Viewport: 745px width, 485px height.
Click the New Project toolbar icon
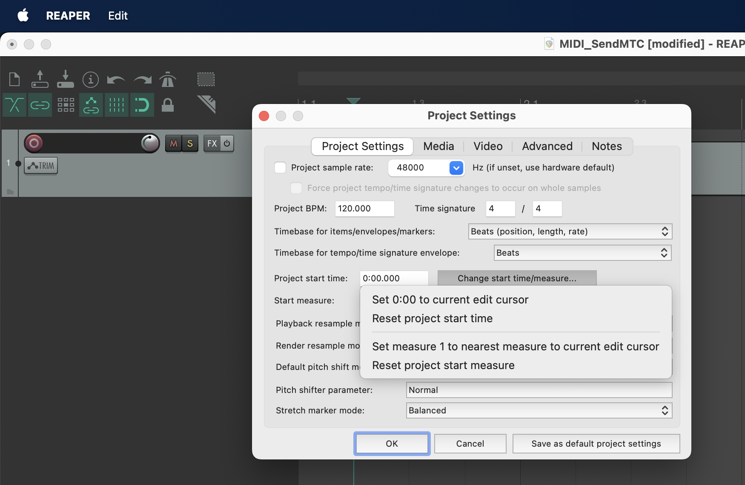[x=14, y=79]
